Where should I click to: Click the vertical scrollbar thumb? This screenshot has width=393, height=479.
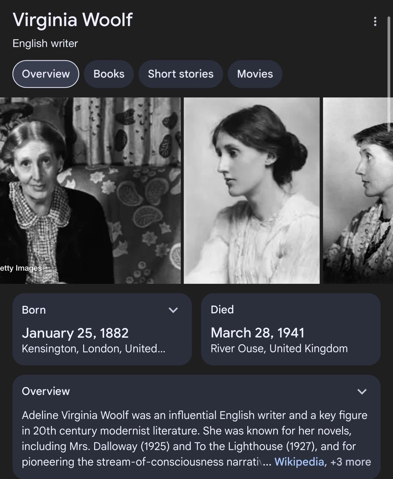click(x=389, y=74)
